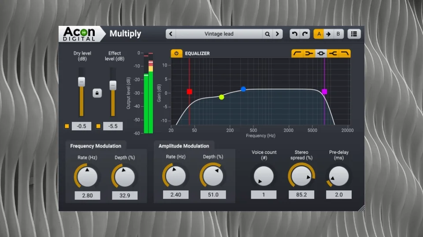This screenshot has height=237, width=423.
Task: Click the Effect level slider handle
Action: [113, 86]
